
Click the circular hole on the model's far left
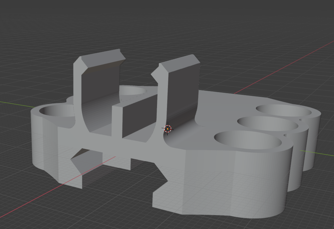[57, 110]
